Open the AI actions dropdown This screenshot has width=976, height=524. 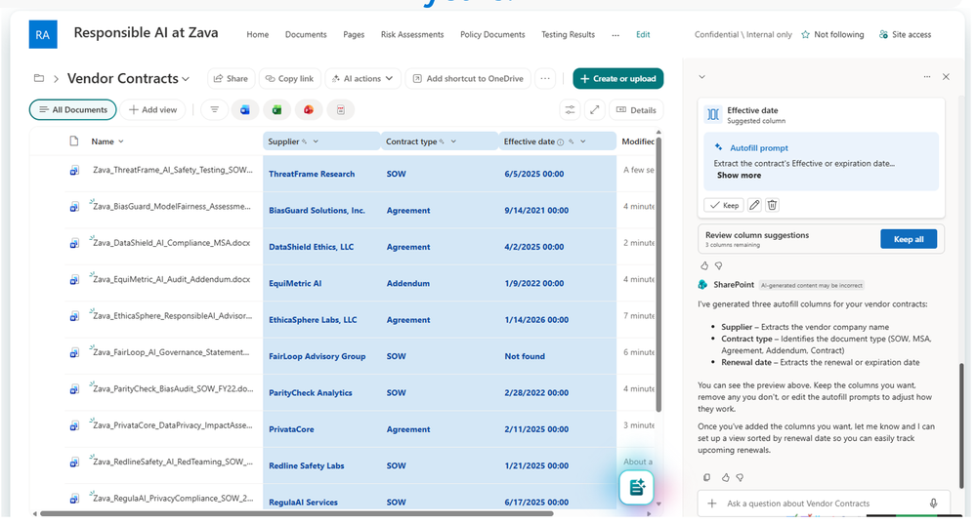[362, 78]
